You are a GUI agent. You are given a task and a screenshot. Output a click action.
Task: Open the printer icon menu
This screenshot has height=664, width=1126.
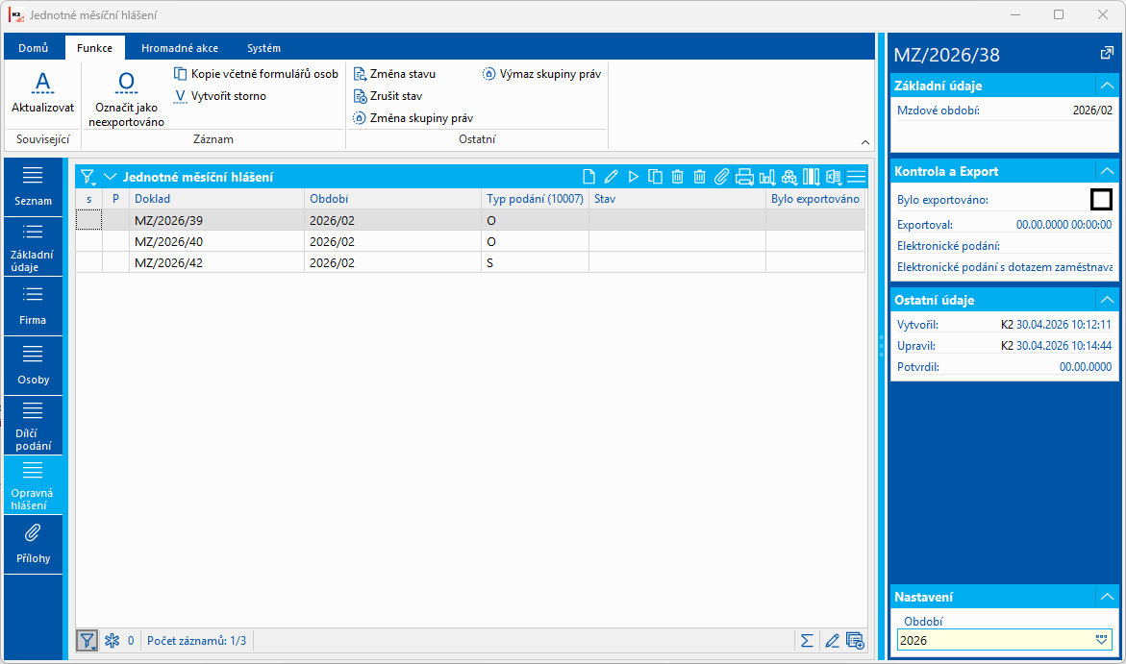tap(744, 177)
